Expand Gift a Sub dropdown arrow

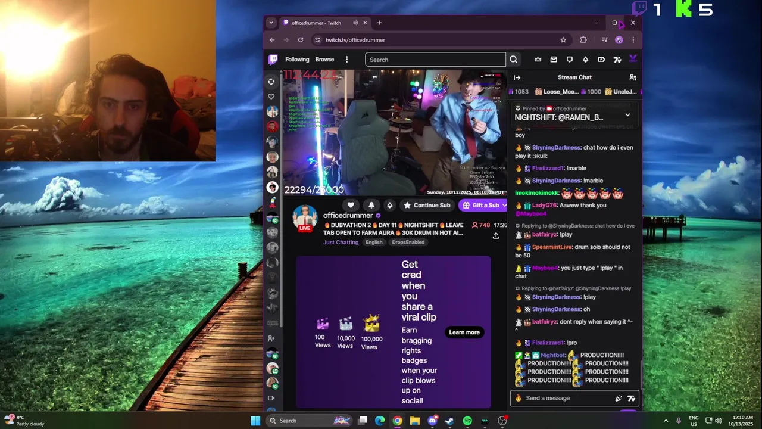(504, 205)
